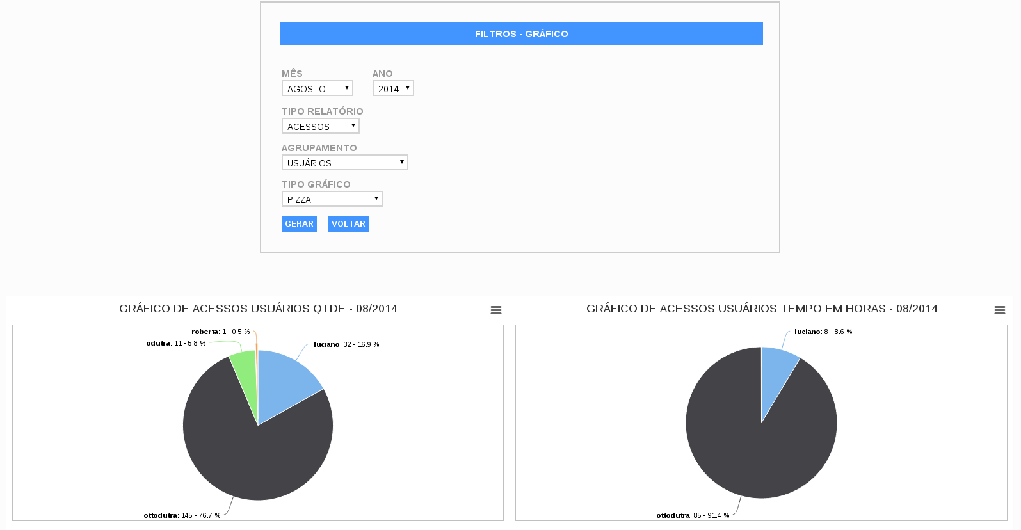
Task: Click the 'luciano: 8 - 8.6 %' data label
Action: (823, 332)
